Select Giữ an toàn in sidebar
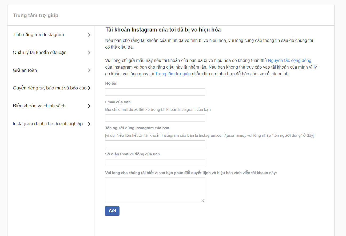Screen dimensions: 346x236 pos(25,70)
